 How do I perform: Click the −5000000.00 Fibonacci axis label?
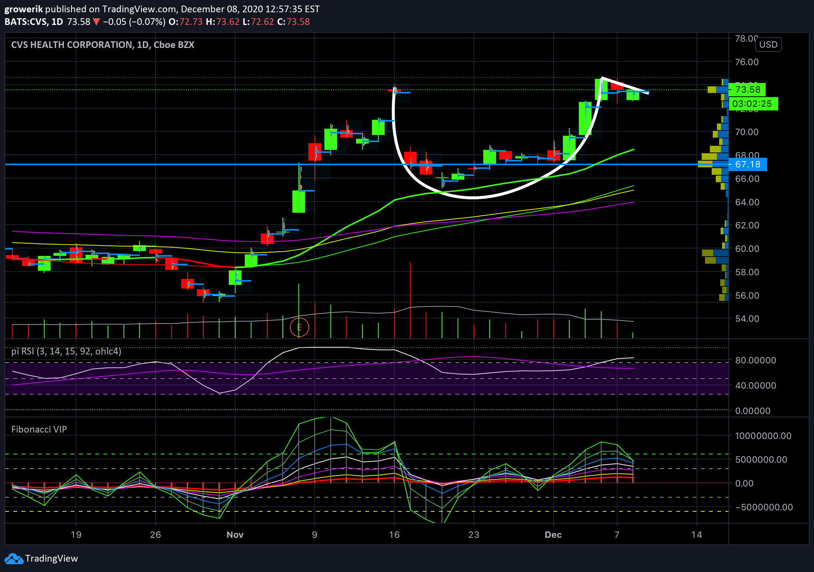pyautogui.click(x=763, y=507)
